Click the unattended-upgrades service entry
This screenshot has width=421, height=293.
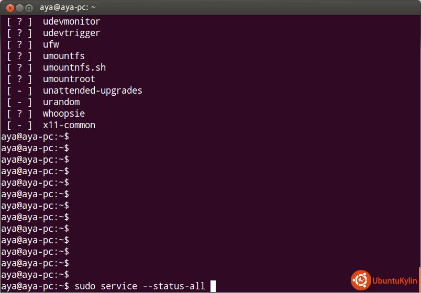click(92, 91)
